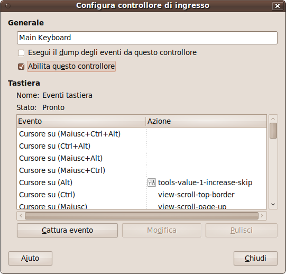Click the up arrow of the vertical scrollbar
Image resolution: width=286 pixels, height=274 pixels.
pyautogui.click(x=273, y=119)
